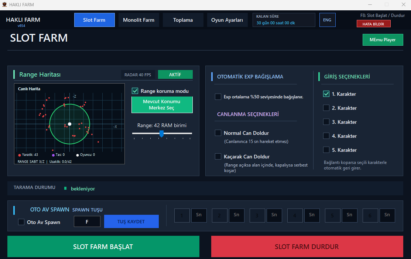Click the spawn key field showing F
The height and width of the screenshot is (259, 411).
point(87,221)
